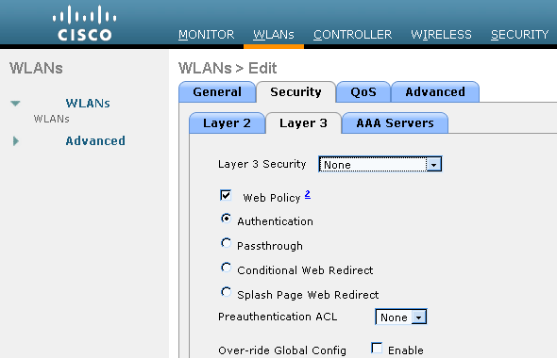Click the Preauthentication ACL label
This screenshot has width=557, height=358.
[x=278, y=317]
